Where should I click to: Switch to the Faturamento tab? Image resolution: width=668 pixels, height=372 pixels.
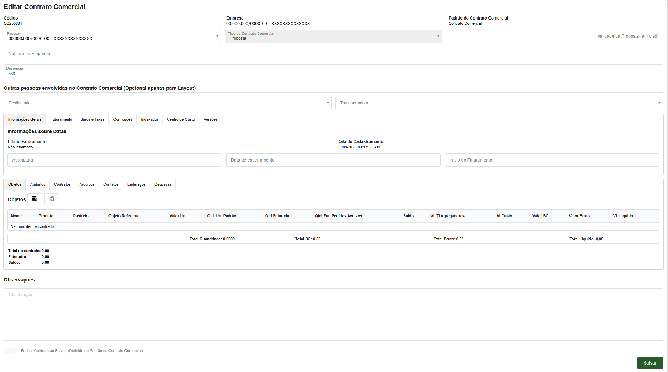point(61,120)
